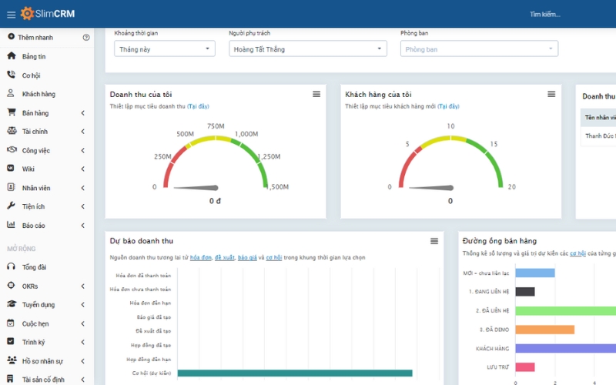The height and width of the screenshot is (385, 616).
Task: Click the Tổng đài headset icon
Action: [x=11, y=266]
